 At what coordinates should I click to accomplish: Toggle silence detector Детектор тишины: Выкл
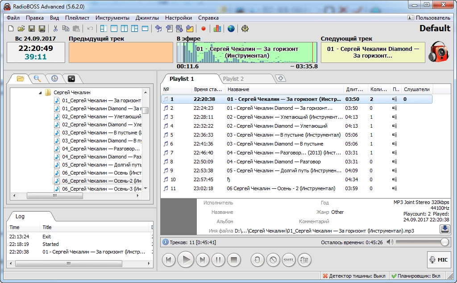click(354, 276)
